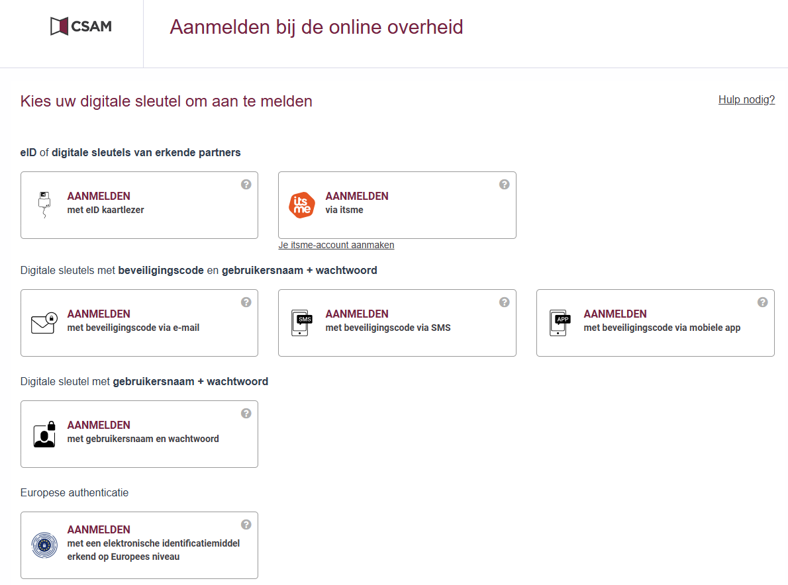Screen dimensions: 788x585
Task: Show help for e-mail beveiligingscode option
Action: 246,302
